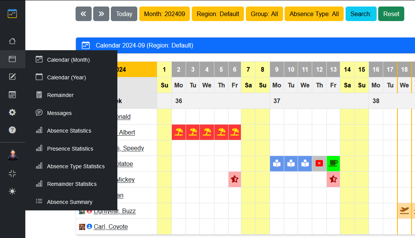415x238 pixels.
Task: Open the Settings gear in the sidebar
Action: [12, 112]
